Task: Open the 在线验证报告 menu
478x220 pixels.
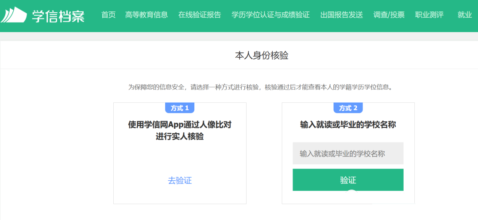Action: tap(200, 15)
